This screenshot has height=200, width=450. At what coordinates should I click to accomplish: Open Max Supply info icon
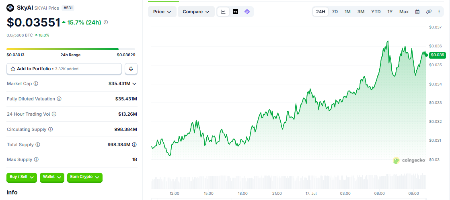click(36, 159)
